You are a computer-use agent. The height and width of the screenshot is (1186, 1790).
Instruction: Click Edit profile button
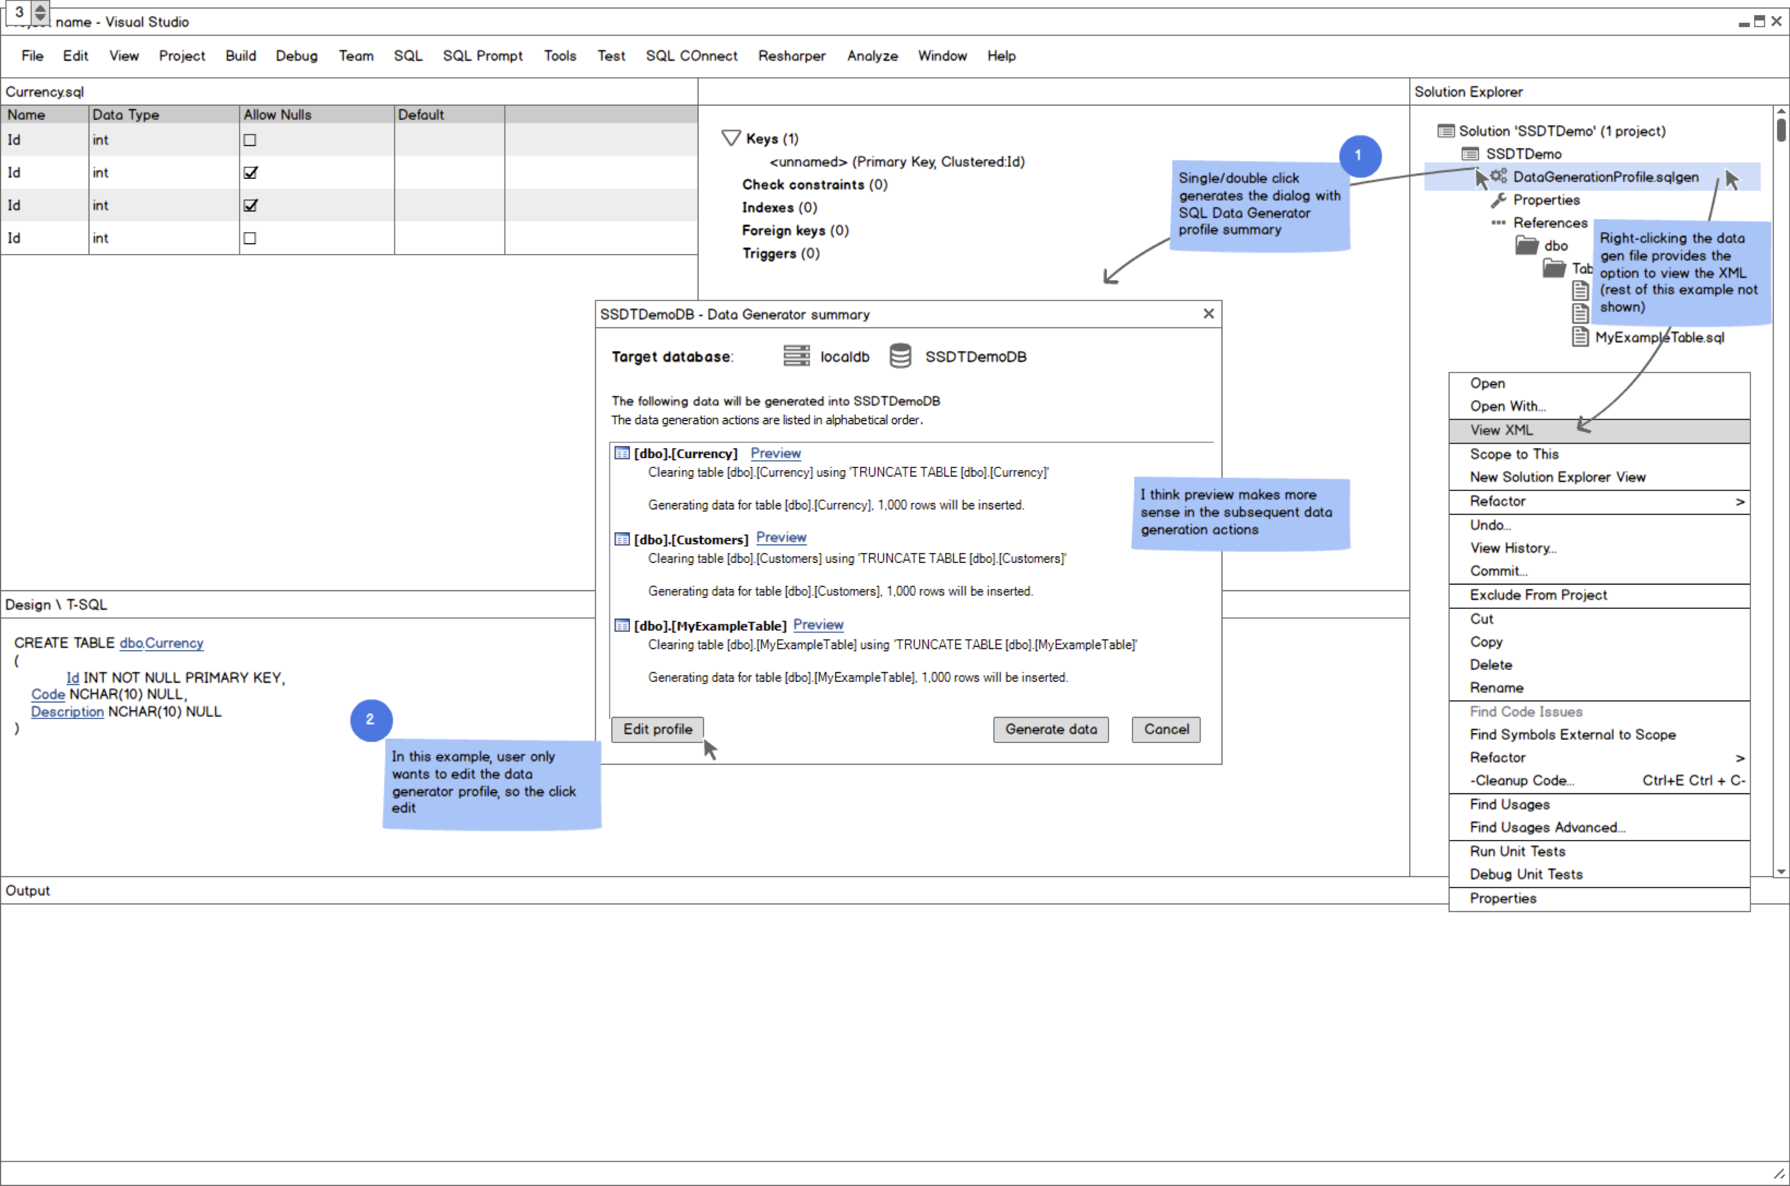tap(657, 729)
